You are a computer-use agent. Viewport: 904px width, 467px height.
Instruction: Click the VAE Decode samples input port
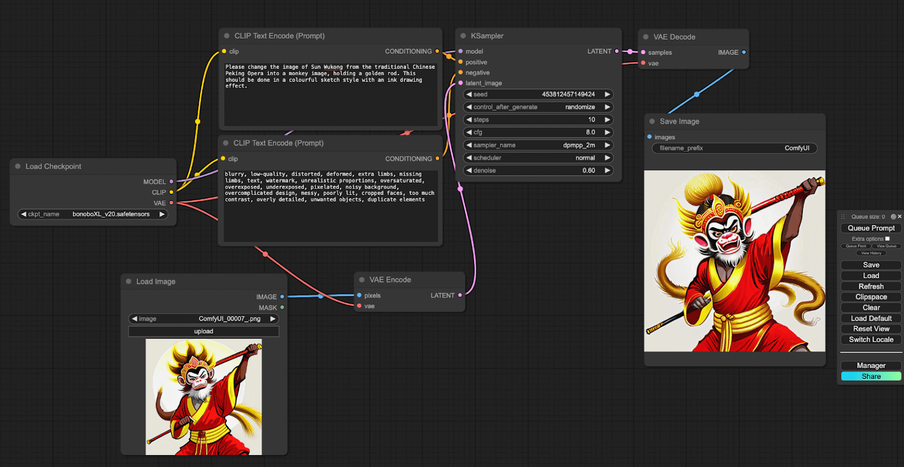[643, 53]
